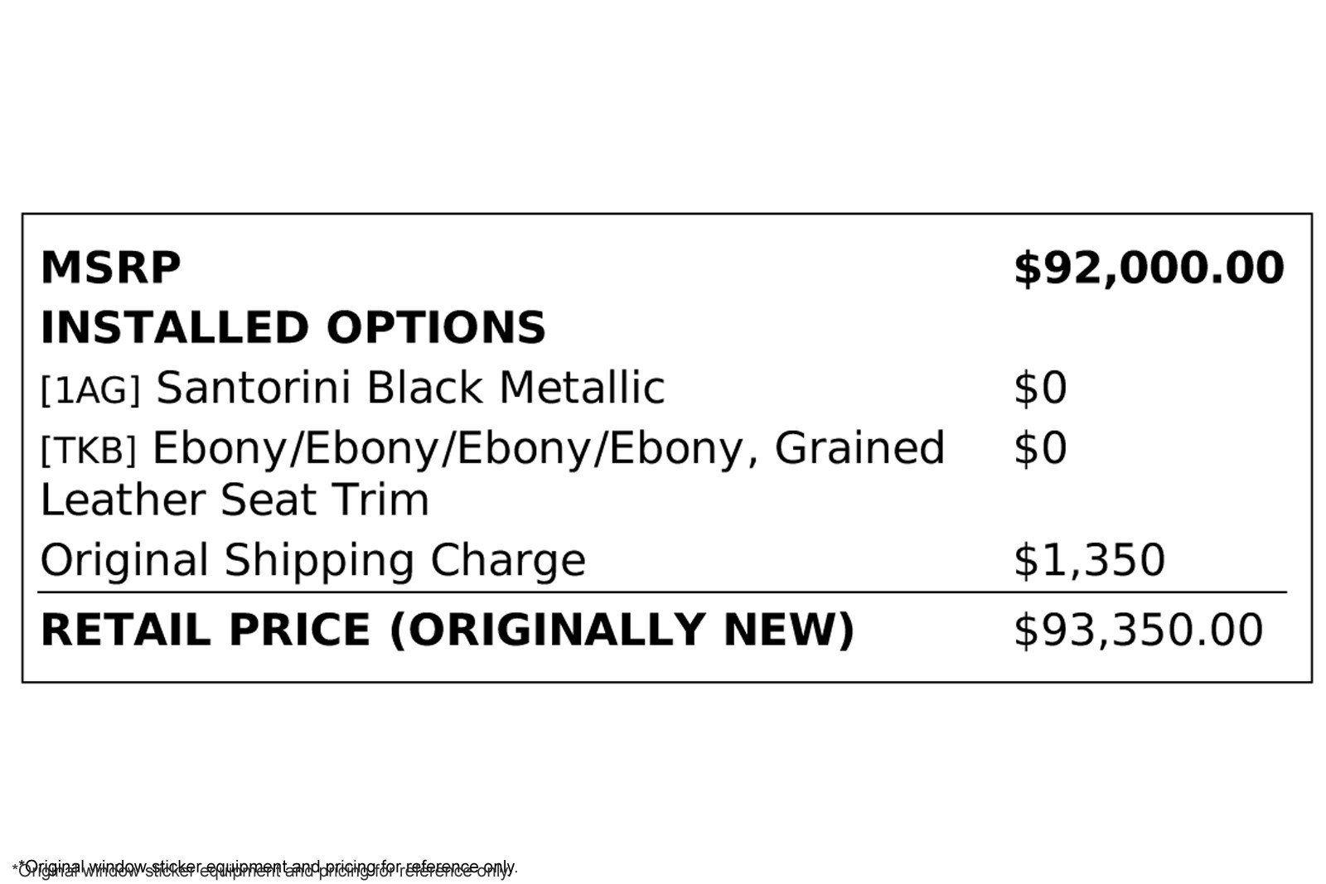This screenshot has width=1326, height=884.
Task: Click the Ebony/Ebony/Ebony/Ebony, Grained text
Action: pyautogui.click(x=549, y=447)
